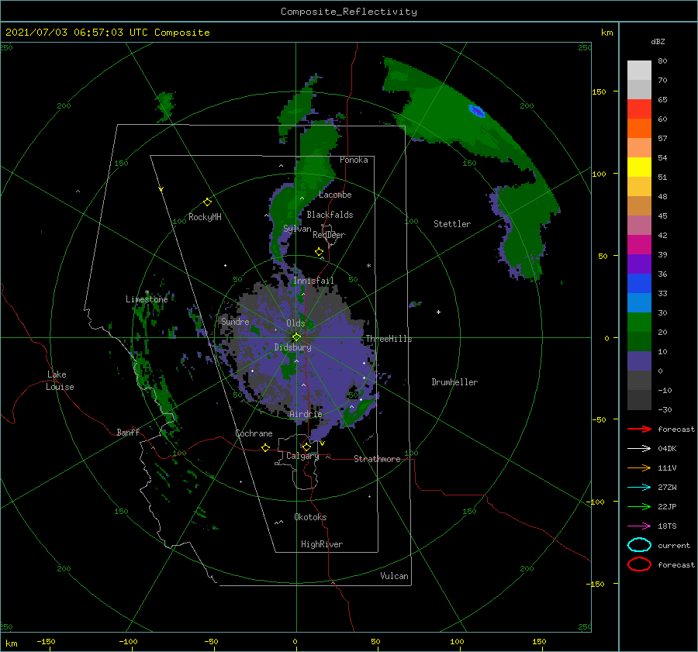Click the Strathmore label
Viewport: 698px width, 652px height.
[x=377, y=459]
